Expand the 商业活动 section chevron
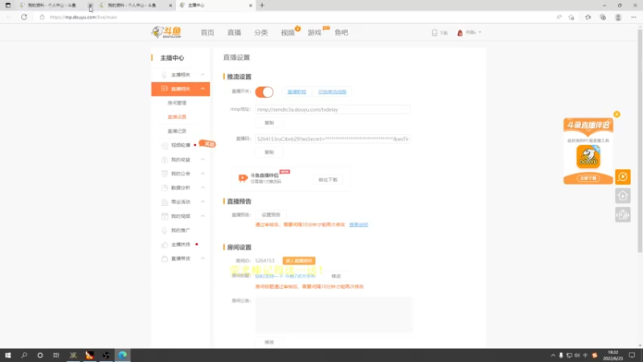 (x=203, y=202)
